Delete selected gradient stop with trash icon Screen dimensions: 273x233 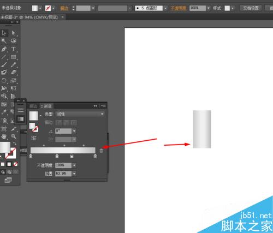[x=101, y=151]
